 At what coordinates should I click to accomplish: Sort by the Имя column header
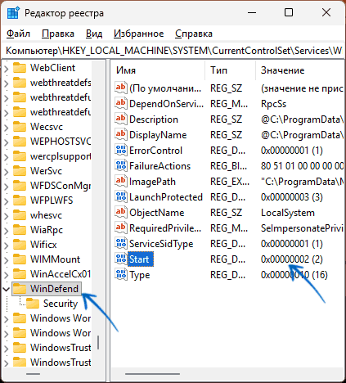click(x=158, y=70)
